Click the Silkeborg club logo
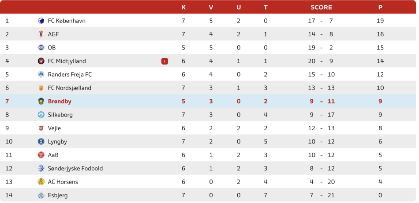This screenshot has height=203, width=419. click(x=41, y=115)
